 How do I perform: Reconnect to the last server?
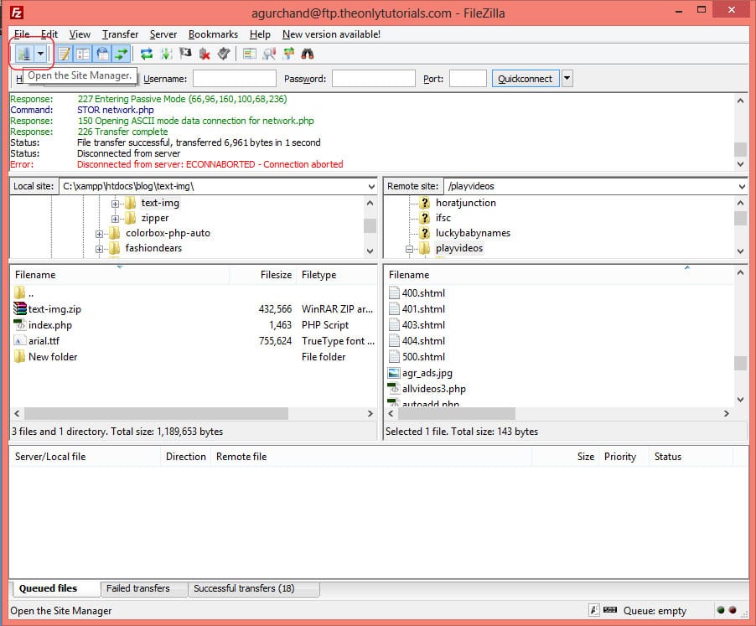(223, 54)
